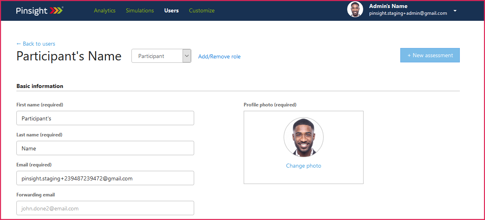Open the Participant role dropdown
The height and width of the screenshot is (220, 485).
point(161,56)
